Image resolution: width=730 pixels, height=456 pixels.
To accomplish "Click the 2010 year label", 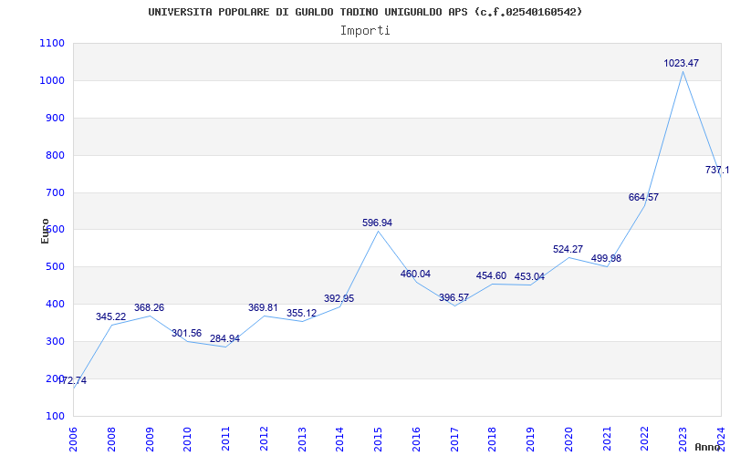I will click(188, 440).
